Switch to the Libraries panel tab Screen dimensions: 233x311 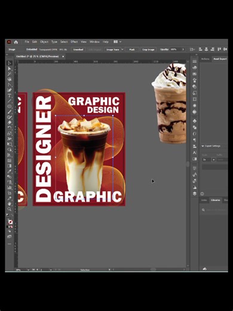(216, 200)
